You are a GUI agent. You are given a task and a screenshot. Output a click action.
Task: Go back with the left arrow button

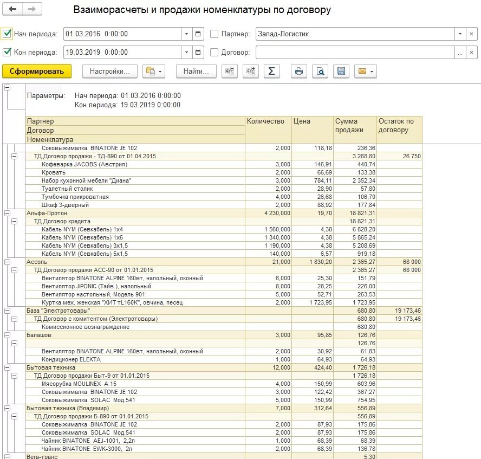pyautogui.click(x=12, y=9)
